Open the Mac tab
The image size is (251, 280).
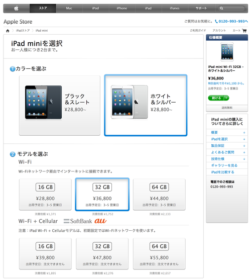tap(69, 8)
